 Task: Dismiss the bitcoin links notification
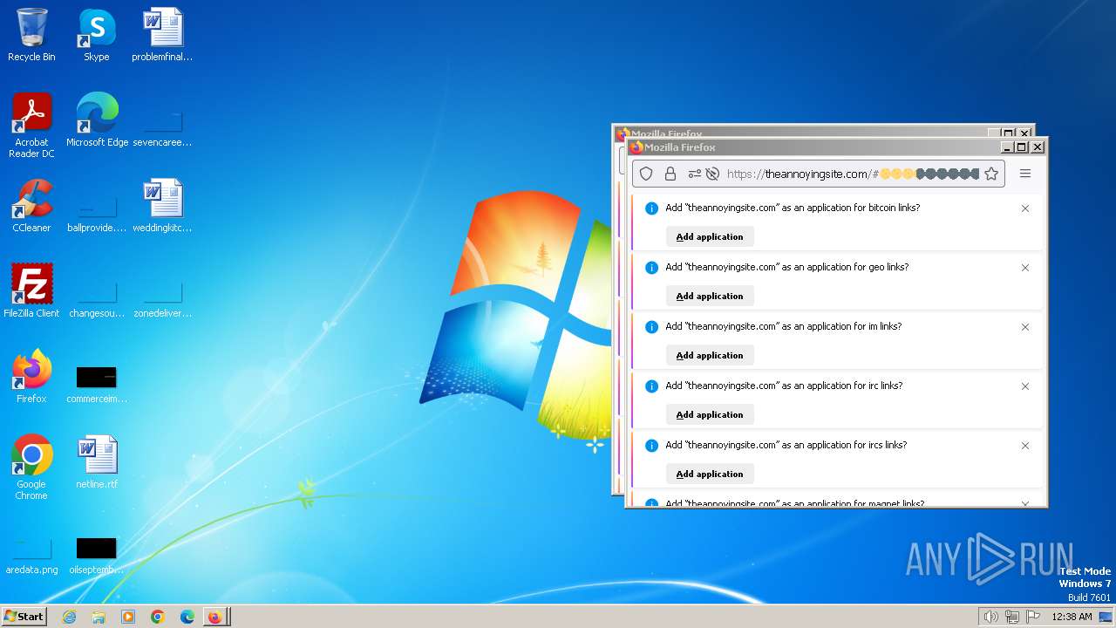coord(1025,208)
